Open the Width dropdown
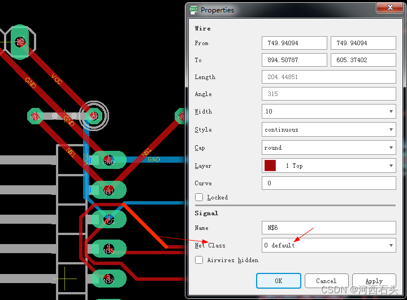407x300 pixels. 328,111
